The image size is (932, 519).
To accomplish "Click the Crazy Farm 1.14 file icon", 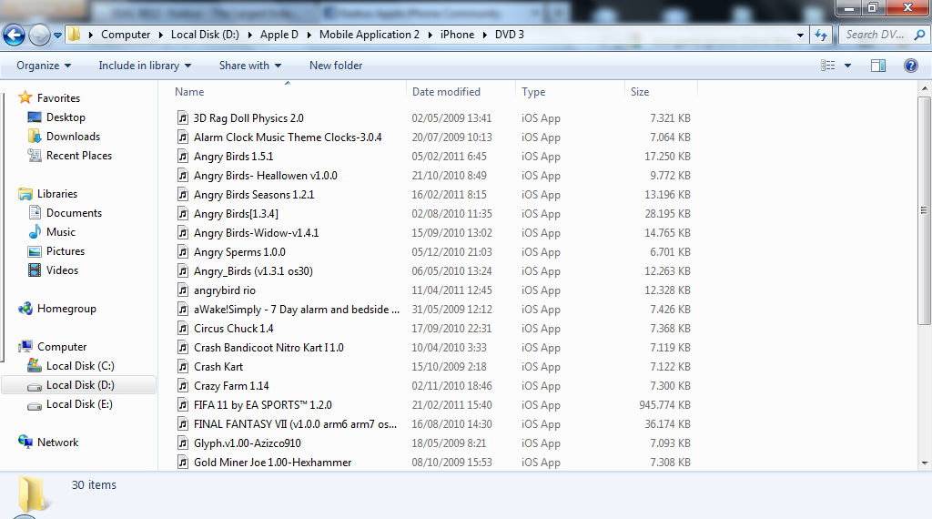I will (183, 386).
